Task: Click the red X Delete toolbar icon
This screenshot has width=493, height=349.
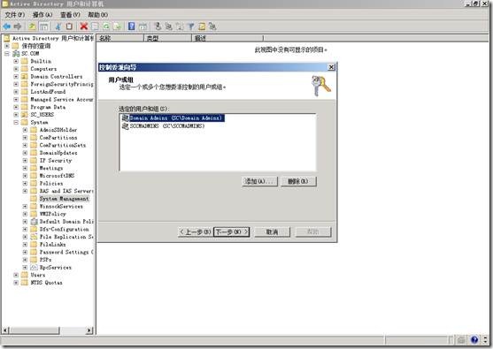Action: tap(83, 27)
